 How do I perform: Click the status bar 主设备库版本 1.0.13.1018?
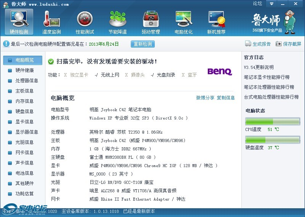click(90, 211)
